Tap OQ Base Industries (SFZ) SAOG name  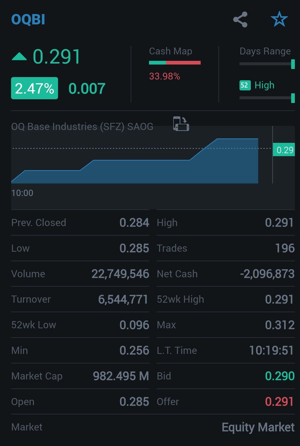click(x=82, y=126)
